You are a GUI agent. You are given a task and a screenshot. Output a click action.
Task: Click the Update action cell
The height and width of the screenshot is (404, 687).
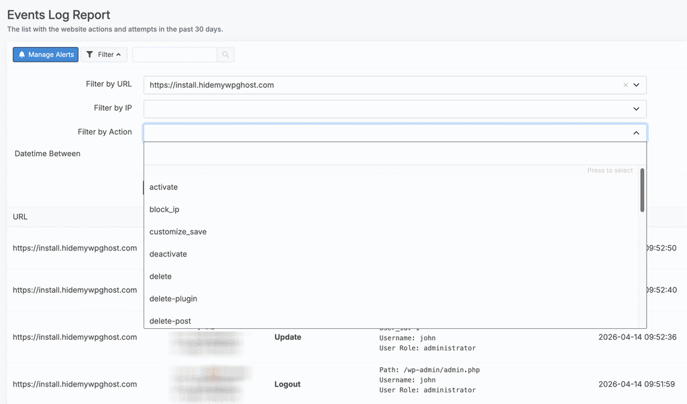tap(288, 337)
